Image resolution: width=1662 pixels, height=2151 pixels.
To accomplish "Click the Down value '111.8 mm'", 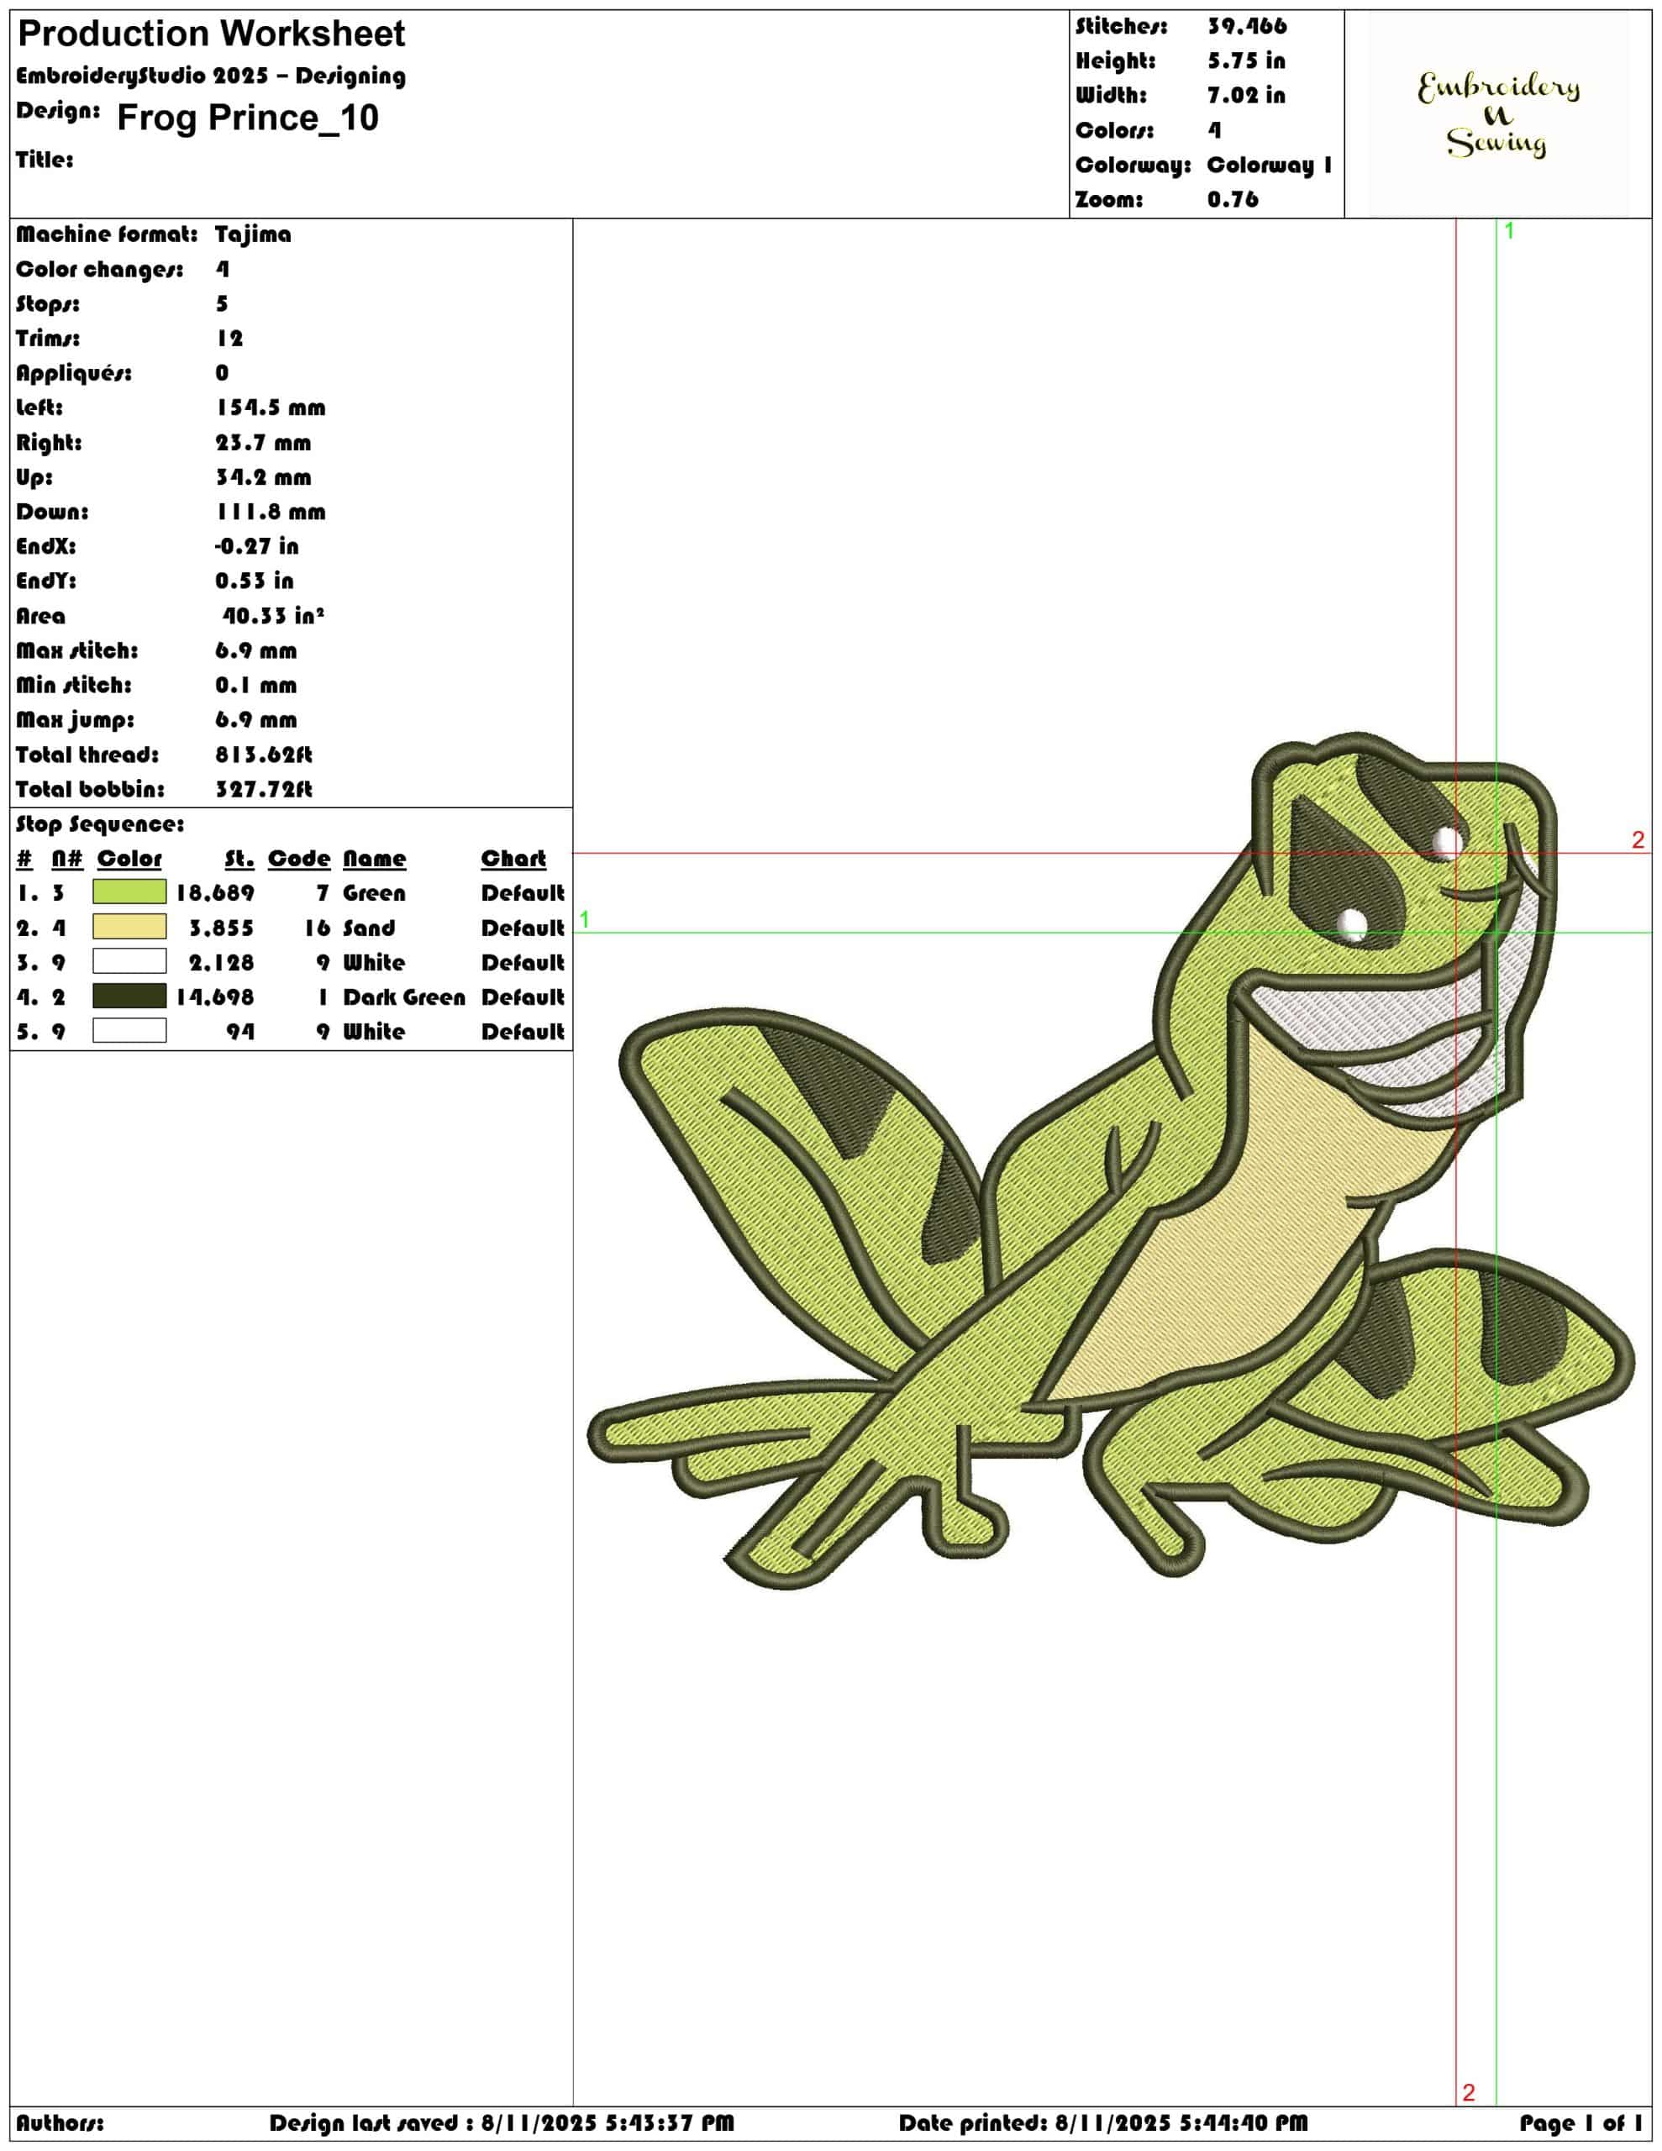I will [x=270, y=511].
